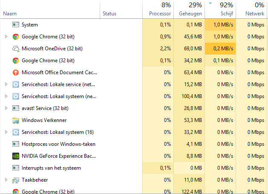268x194 pixels.
Task: Expand Google Chrome (32 bit) using 45,6 MB
Action: [6, 36]
